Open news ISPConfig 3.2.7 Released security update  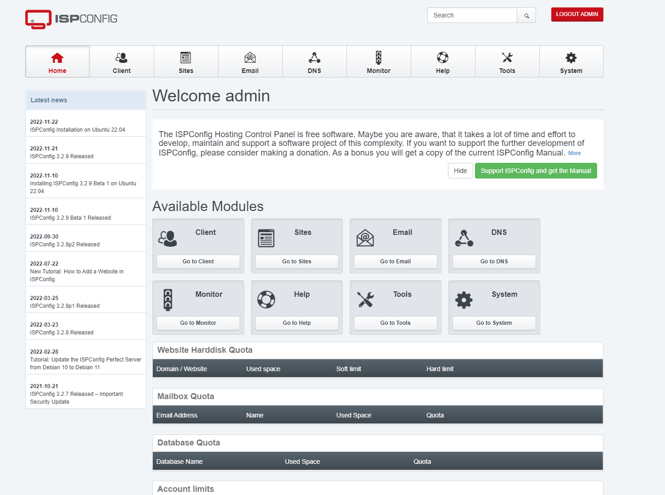coord(76,398)
